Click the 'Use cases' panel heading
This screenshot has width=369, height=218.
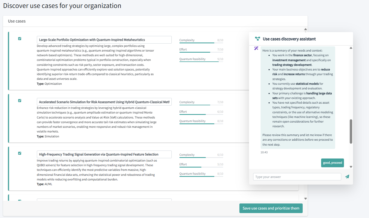point(17,21)
